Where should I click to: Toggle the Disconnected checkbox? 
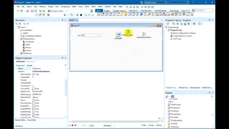tap(33, 103)
